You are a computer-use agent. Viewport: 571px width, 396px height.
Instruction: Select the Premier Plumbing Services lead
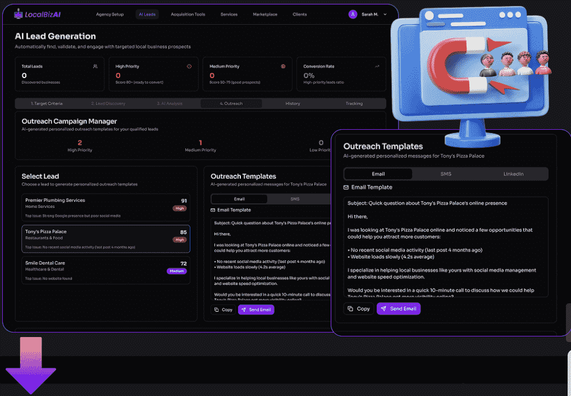pyautogui.click(x=106, y=207)
